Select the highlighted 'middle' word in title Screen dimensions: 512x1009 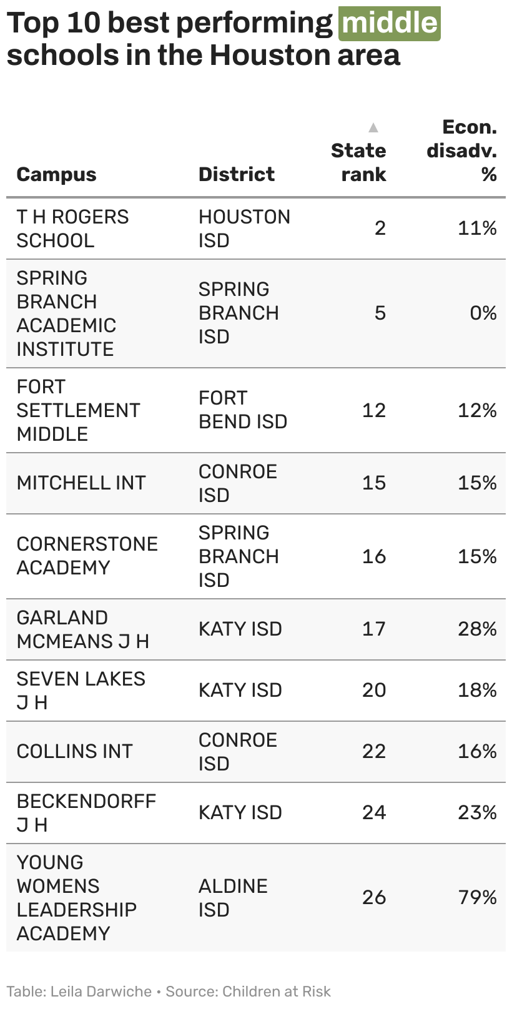pyautogui.click(x=390, y=23)
